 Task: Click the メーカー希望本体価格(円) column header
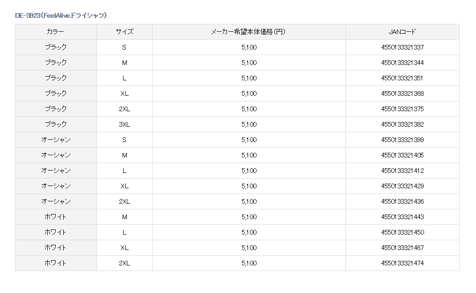pyautogui.click(x=249, y=32)
